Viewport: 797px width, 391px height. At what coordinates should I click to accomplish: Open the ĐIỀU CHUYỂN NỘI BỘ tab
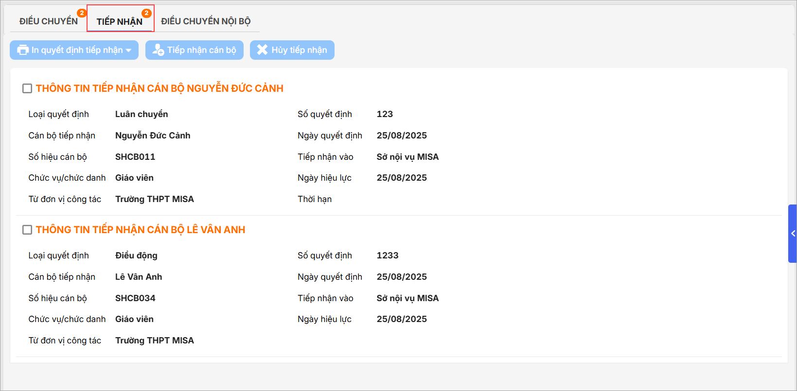click(x=206, y=21)
